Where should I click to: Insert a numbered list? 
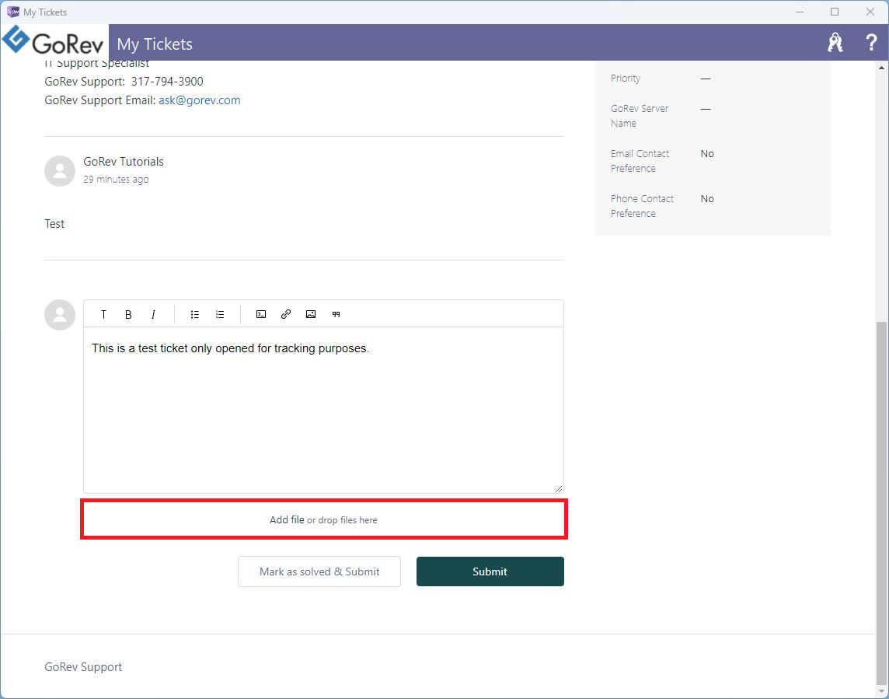(x=220, y=314)
